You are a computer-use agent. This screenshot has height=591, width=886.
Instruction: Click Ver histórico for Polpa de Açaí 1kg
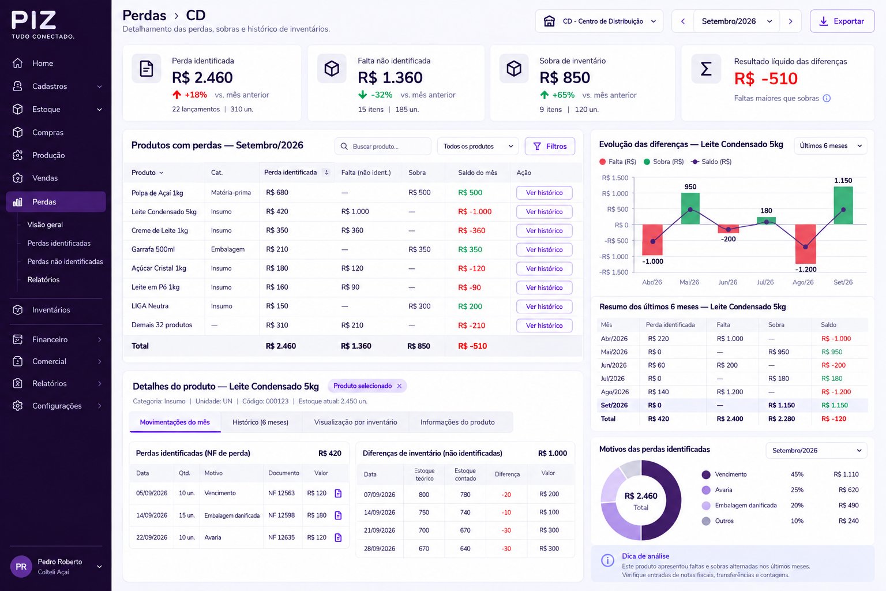(x=544, y=193)
